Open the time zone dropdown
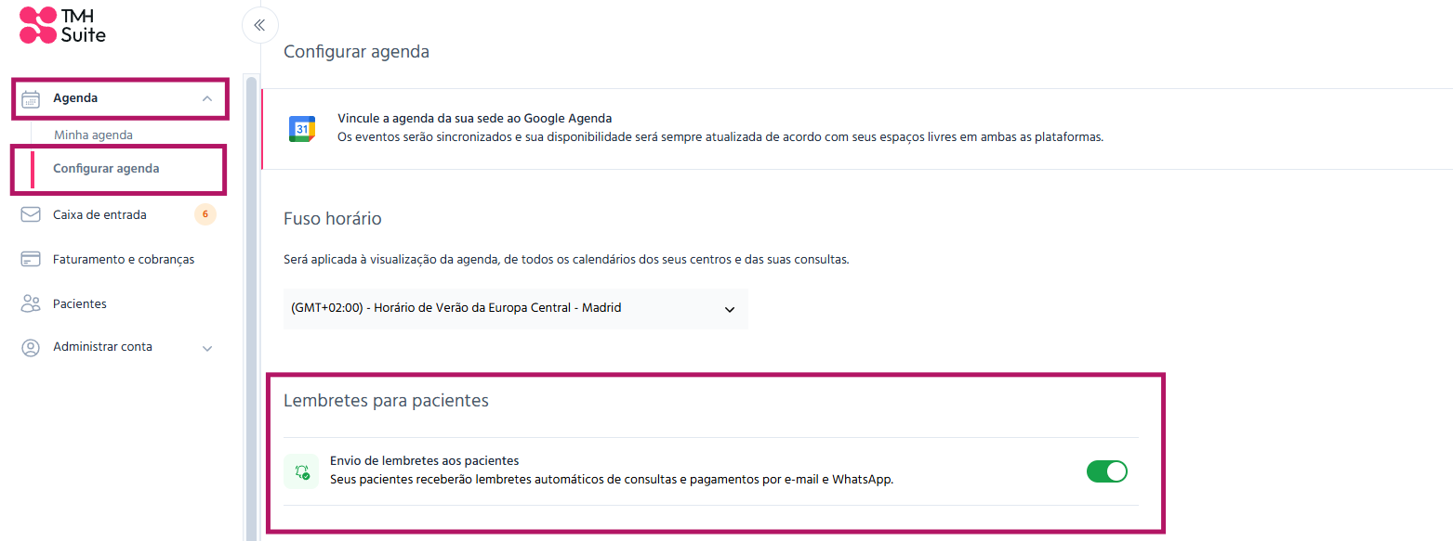 pyautogui.click(x=515, y=308)
